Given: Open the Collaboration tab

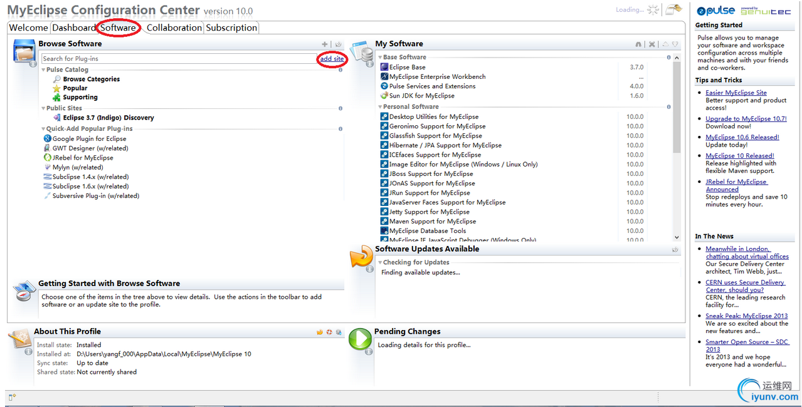Looking at the screenshot, I should coord(174,28).
